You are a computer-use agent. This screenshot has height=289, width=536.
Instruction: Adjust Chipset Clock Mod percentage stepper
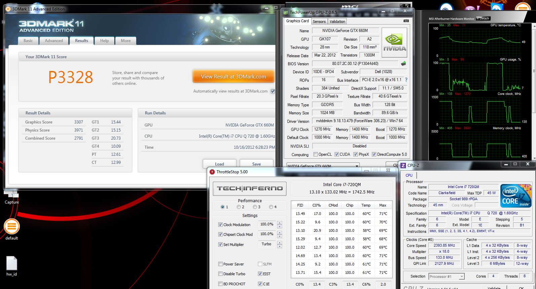(279, 234)
